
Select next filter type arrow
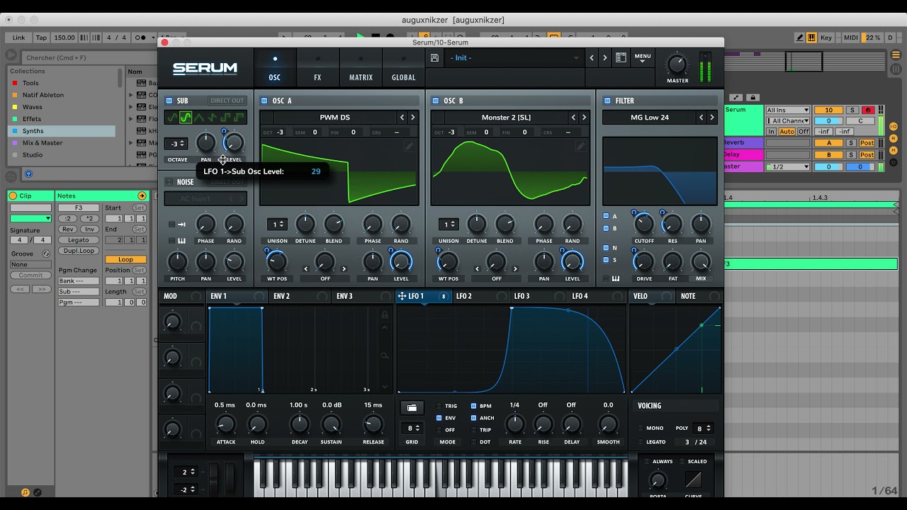click(x=712, y=118)
